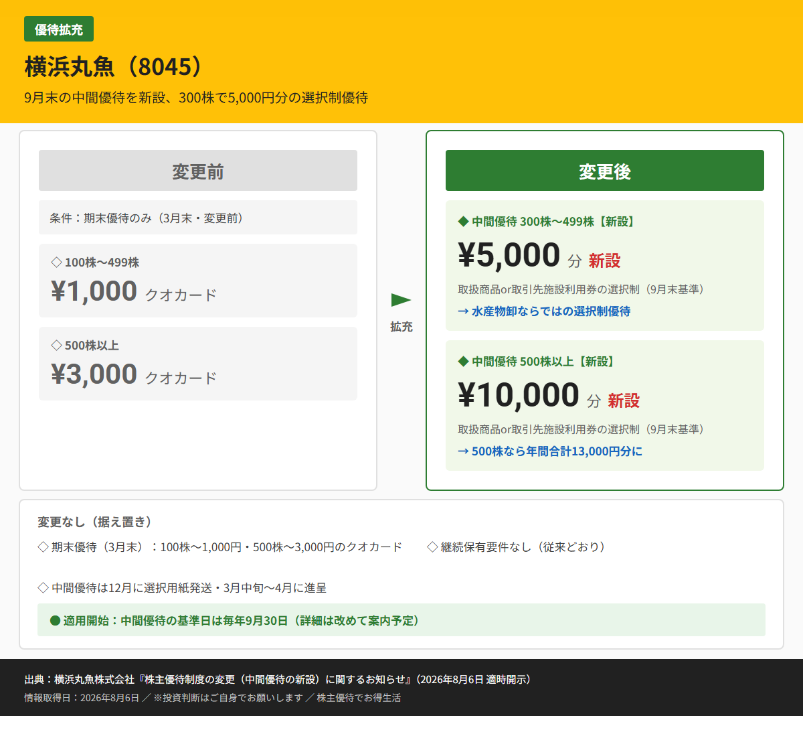Click the red 新設 label beside ¥10,000
This screenshot has width=803, height=732.
(x=624, y=400)
